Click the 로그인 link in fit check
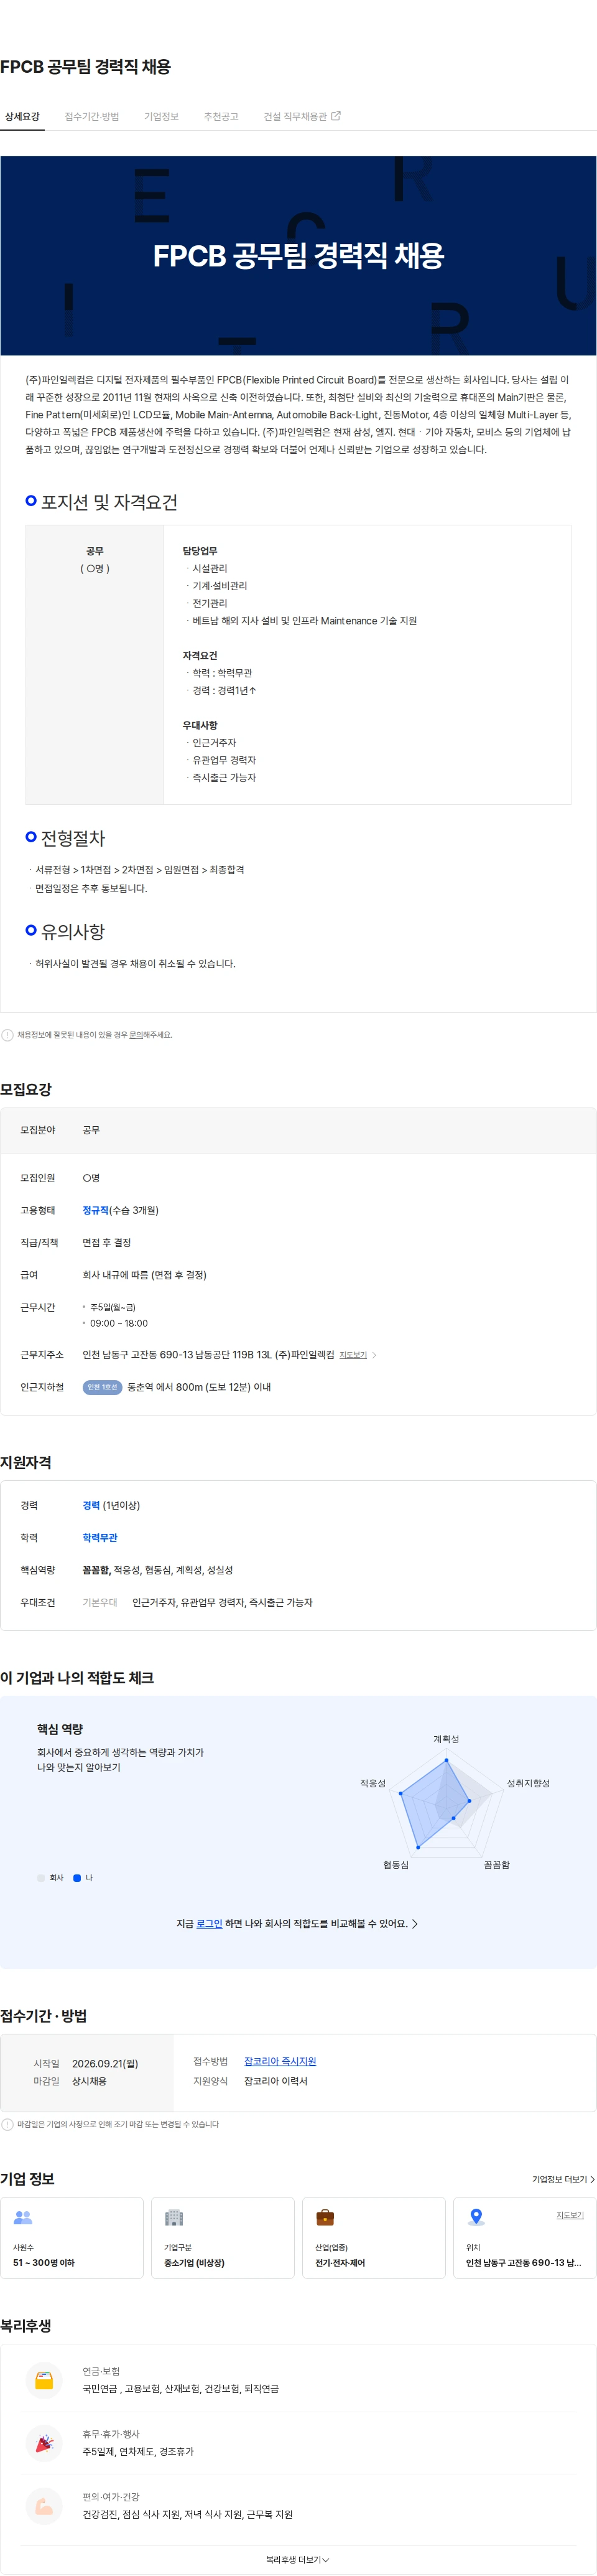 209,1923
